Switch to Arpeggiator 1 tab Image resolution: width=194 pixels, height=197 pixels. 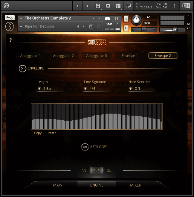tap(30, 56)
